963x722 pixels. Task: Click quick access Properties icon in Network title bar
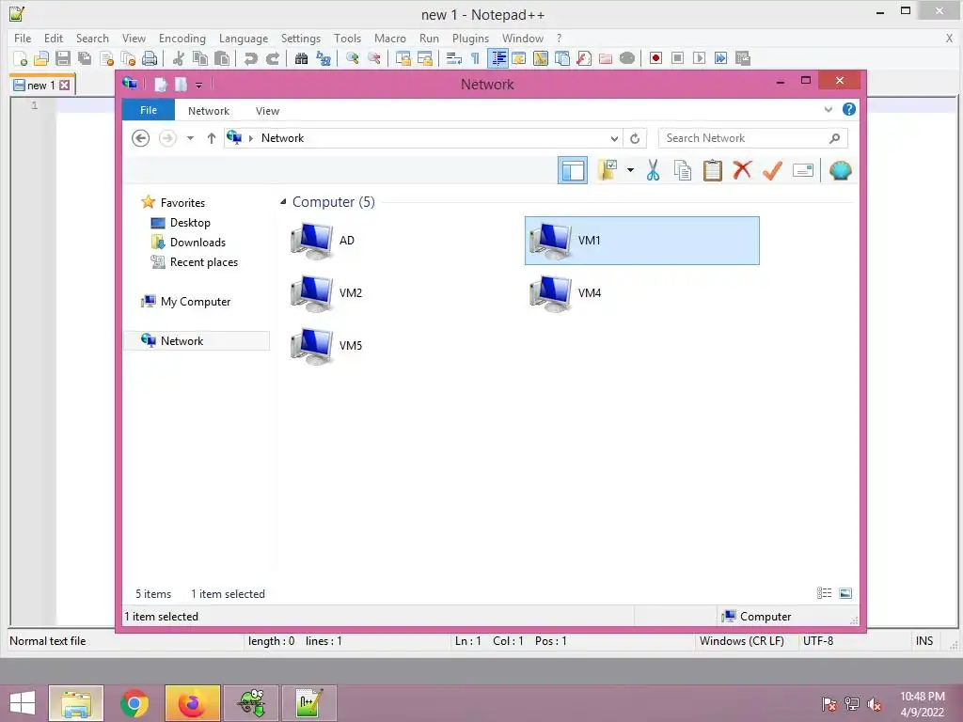(x=160, y=84)
